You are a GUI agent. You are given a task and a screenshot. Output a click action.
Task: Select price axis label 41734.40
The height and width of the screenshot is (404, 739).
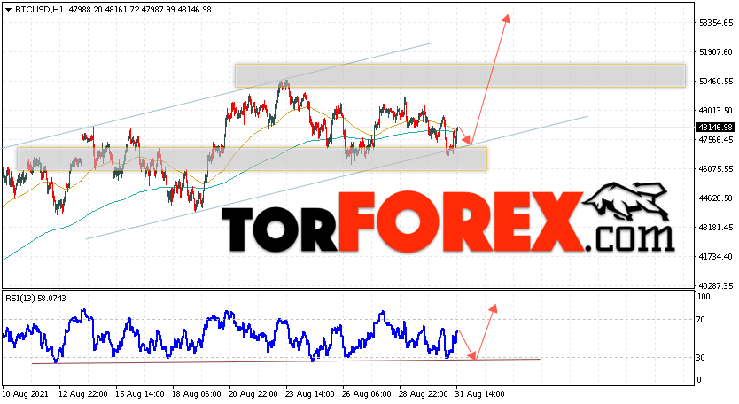click(x=716, y=256)
